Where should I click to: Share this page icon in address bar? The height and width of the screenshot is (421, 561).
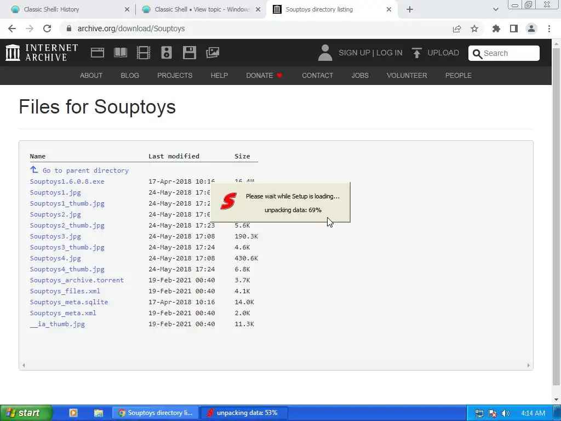pos(457,29)
